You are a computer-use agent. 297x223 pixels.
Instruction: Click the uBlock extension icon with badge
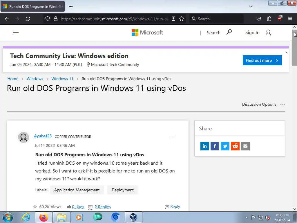280,18
